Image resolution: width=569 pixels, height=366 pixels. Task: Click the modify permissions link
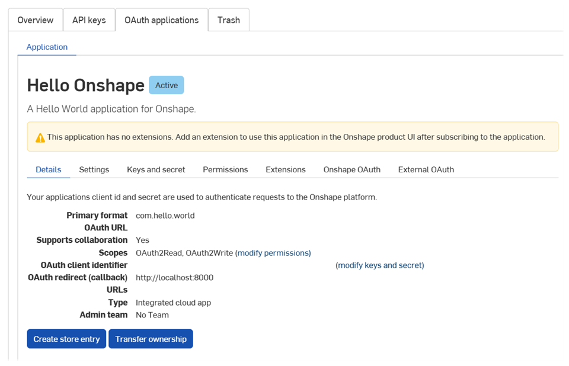[x=274, y=253]
